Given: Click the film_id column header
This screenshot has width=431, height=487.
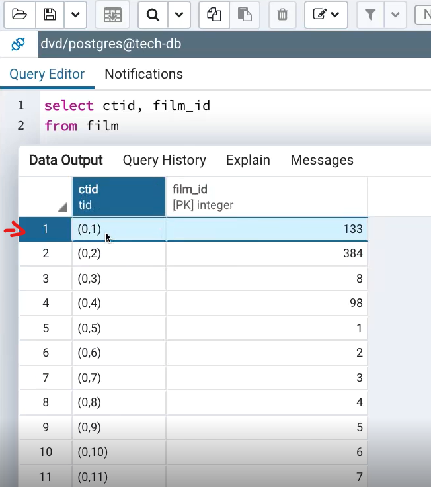Looking at the screenshot, I should [267, 197].
